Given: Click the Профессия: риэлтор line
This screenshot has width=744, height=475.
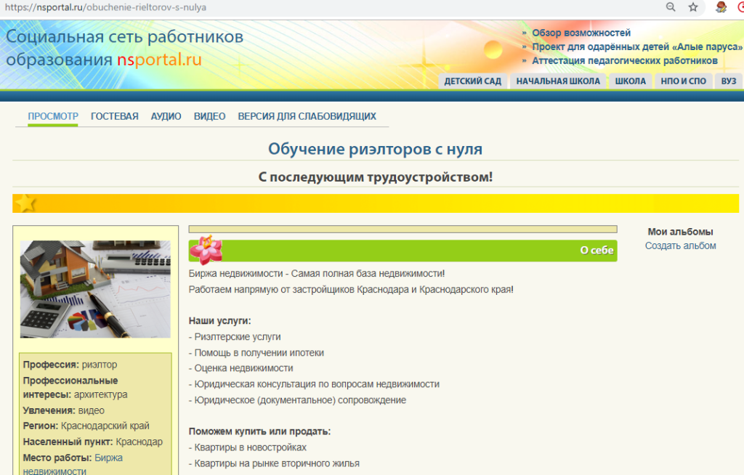Looking at the screenshot, I should [x=70, y=365].
